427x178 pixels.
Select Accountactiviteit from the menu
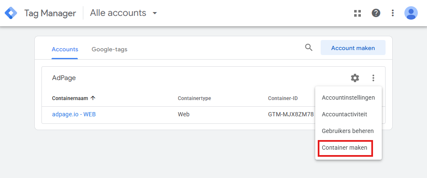[345, 114]
